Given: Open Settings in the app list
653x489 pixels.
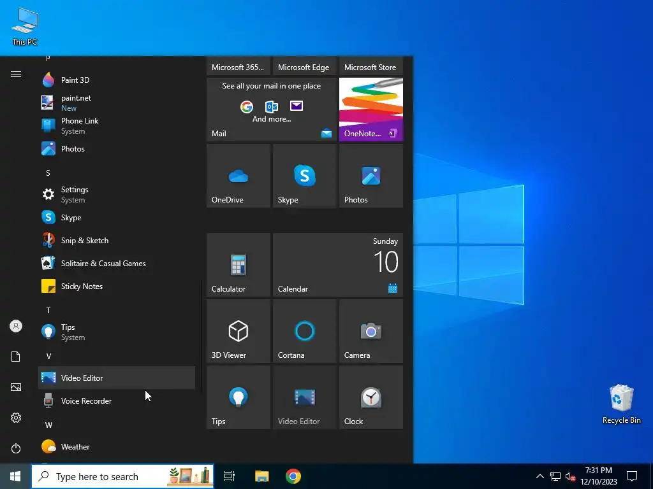Looking at the screenshot, I should click(x=117, y=195).
